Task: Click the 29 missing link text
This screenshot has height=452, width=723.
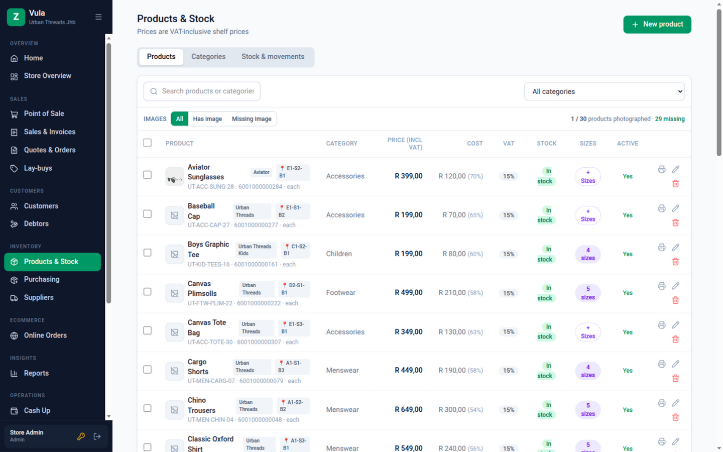Action: (670, 119)
